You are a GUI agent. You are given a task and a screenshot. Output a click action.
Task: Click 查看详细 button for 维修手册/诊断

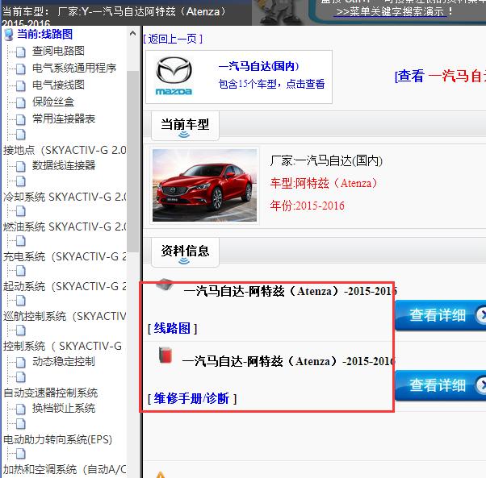point(440,385)
